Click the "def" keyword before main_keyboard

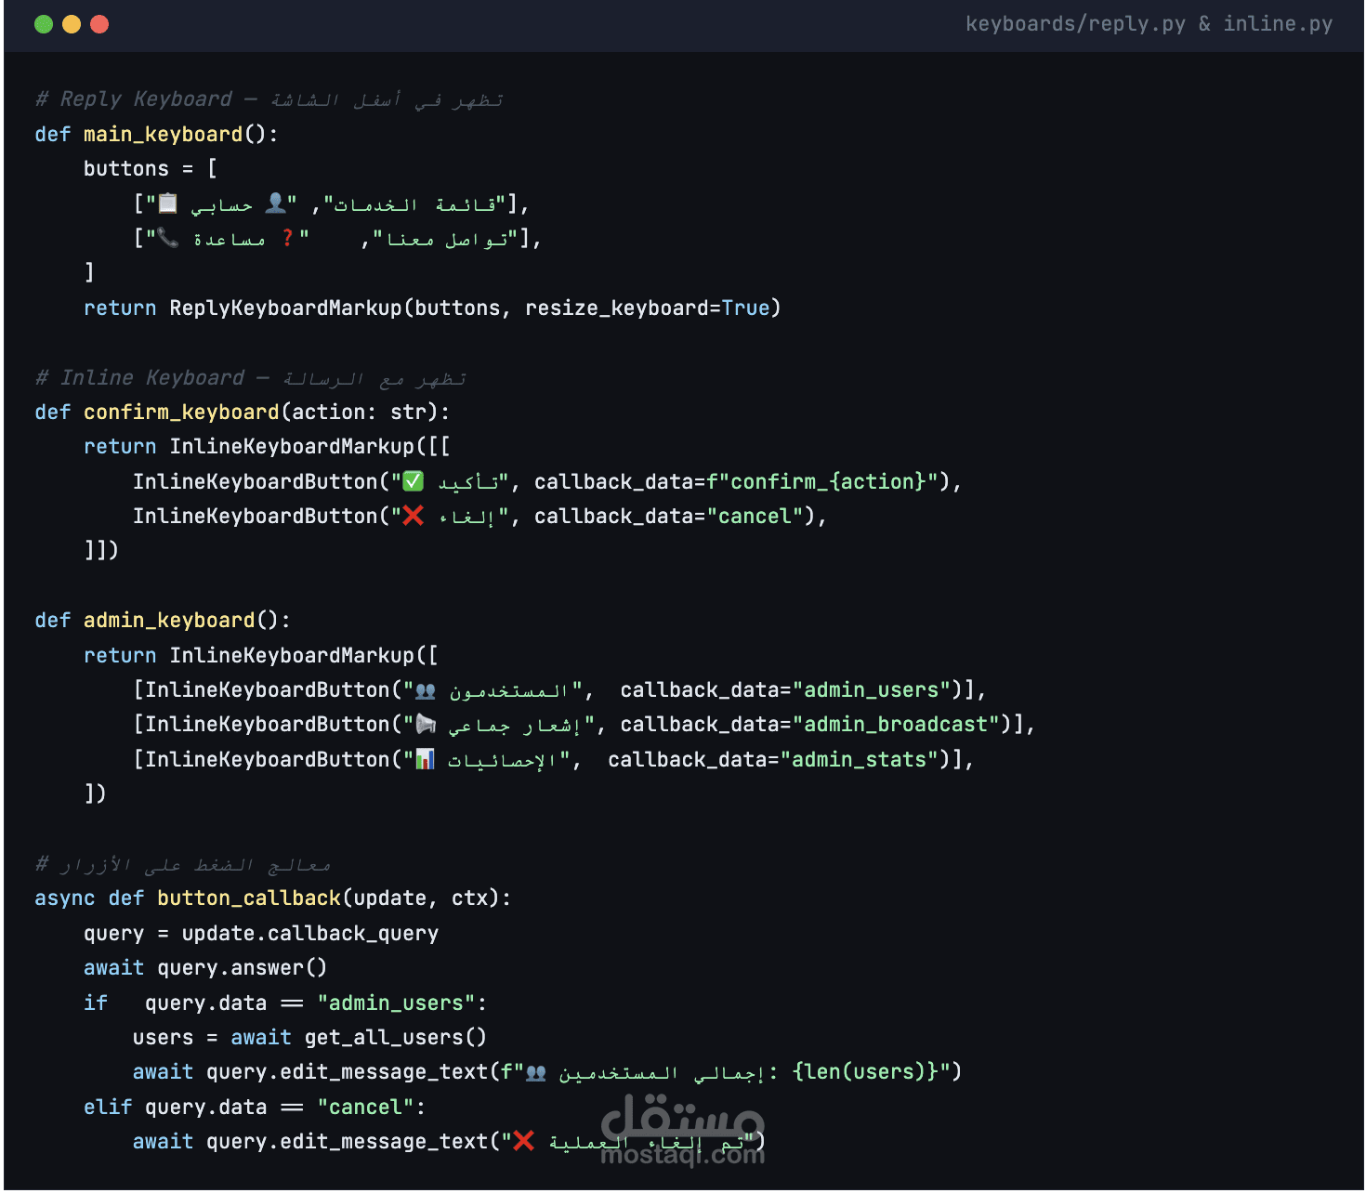53,135
